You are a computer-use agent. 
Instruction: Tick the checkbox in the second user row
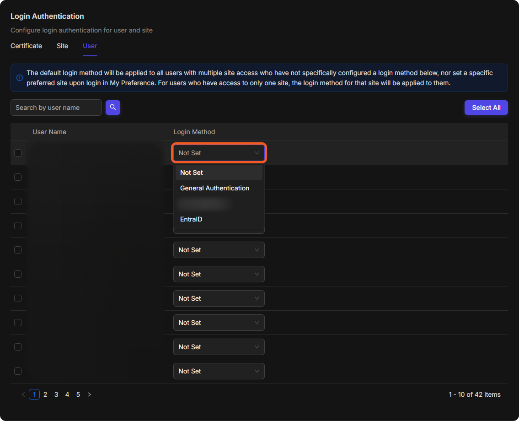coord(18,177)
